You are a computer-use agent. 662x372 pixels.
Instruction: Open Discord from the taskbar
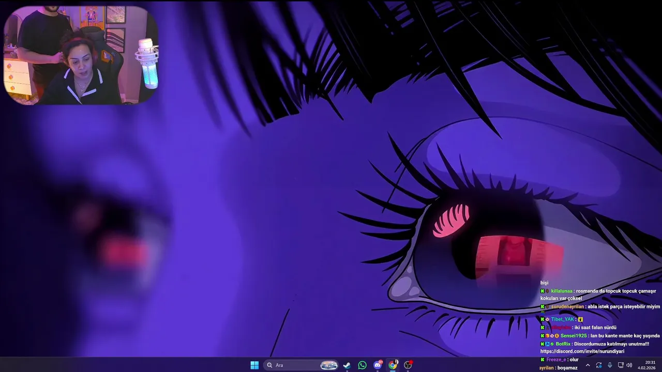tap(378, 365)
